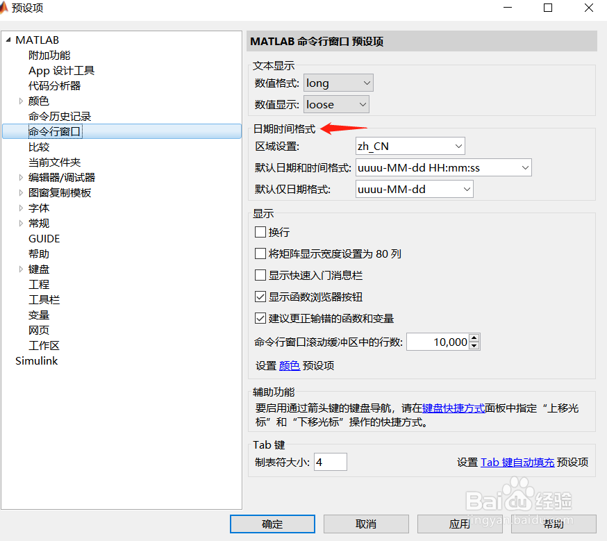The width and height of the screenshot is (607, 541).
Task: Expand the 图窗复制模板 tree node
Action: [21, 192]
